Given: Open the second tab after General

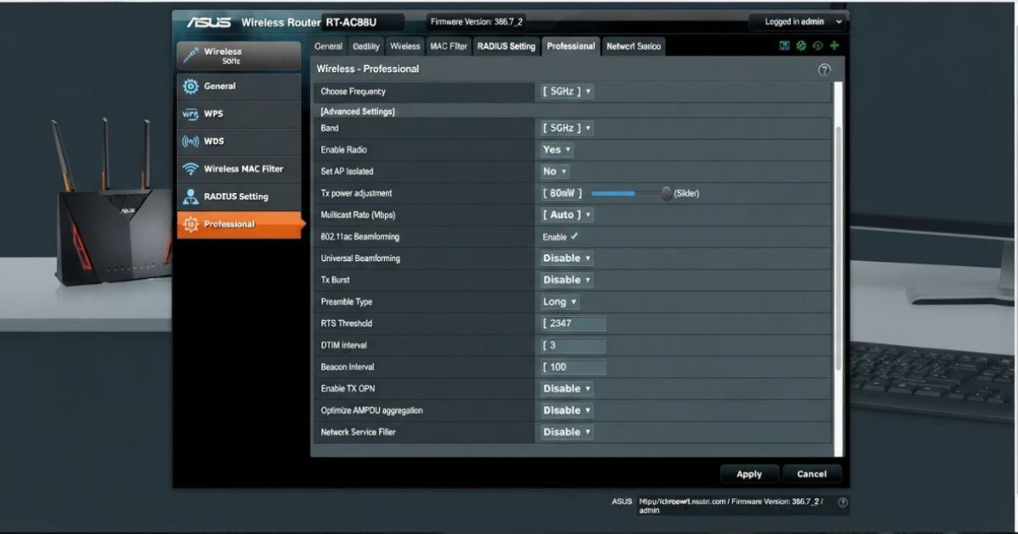Looking at the screenshot, I should point(366,47).
